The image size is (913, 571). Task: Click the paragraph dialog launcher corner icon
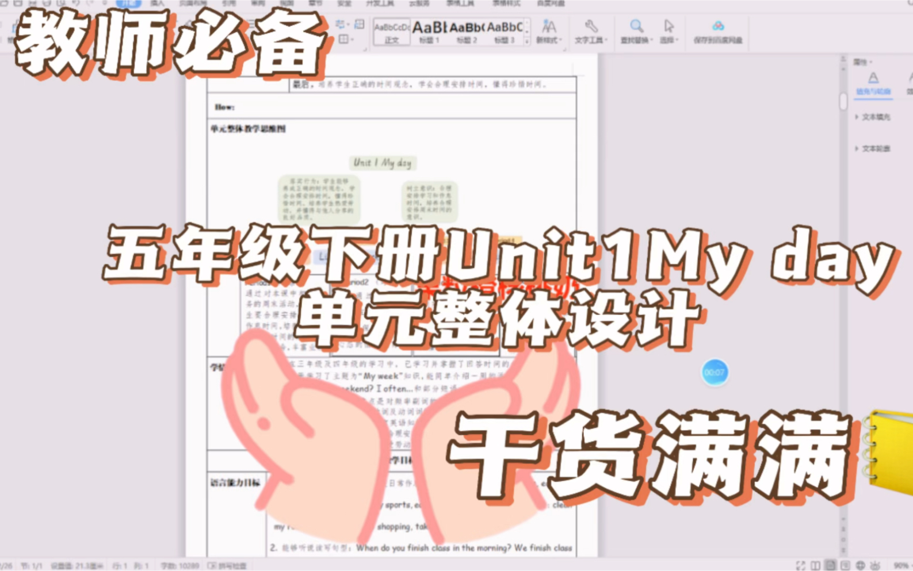[365, 49]
